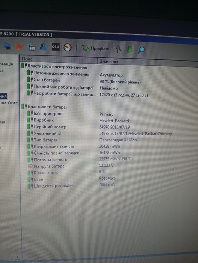Select the Тип батареї field

point(42,140)
